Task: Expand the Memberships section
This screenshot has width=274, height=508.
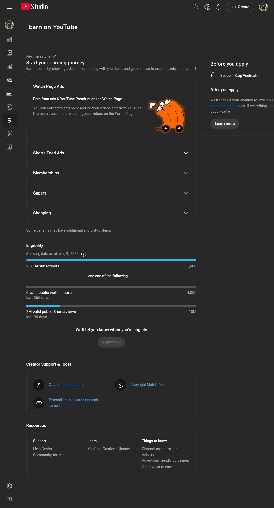Action: tap(186, 173)
